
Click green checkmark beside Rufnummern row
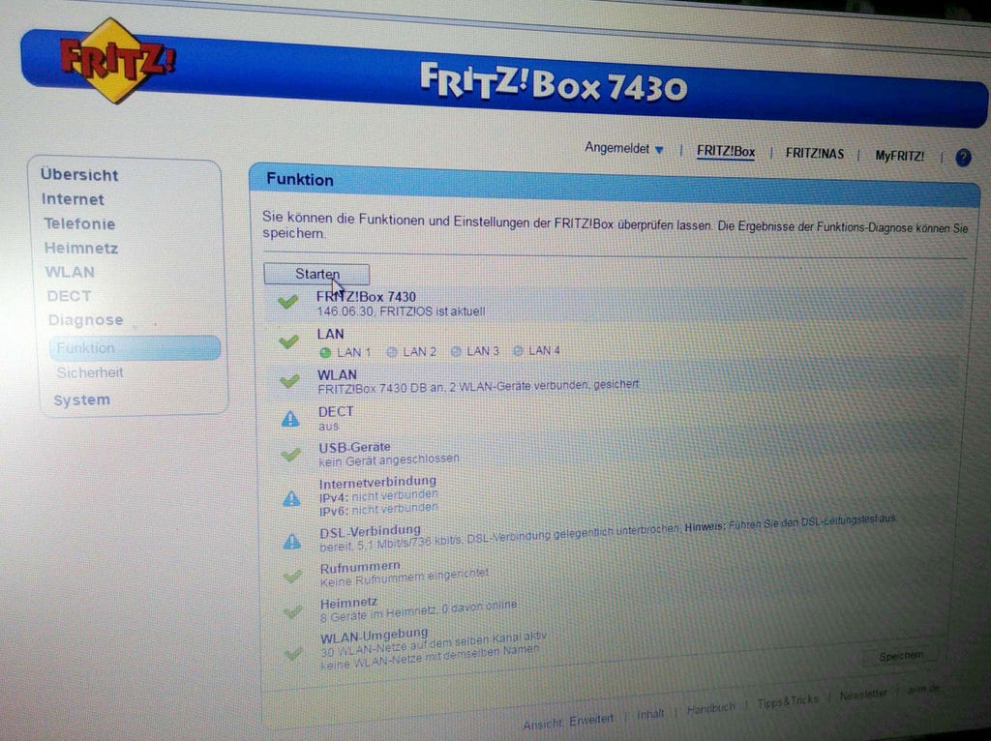coord(292,577)
